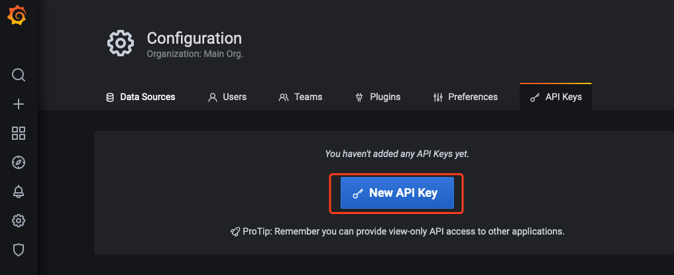Screen dimensions: 674x275
Task: Click the Grafana logo icon
Action: click(17, 16)
